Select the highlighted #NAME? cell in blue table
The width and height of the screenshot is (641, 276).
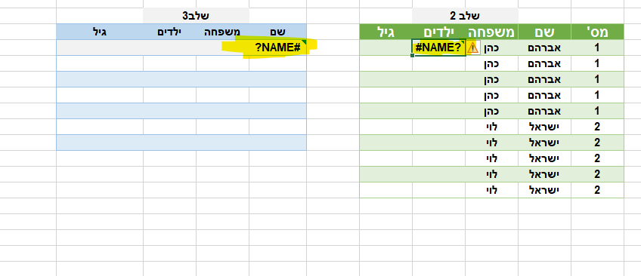[x=277, y=48]
